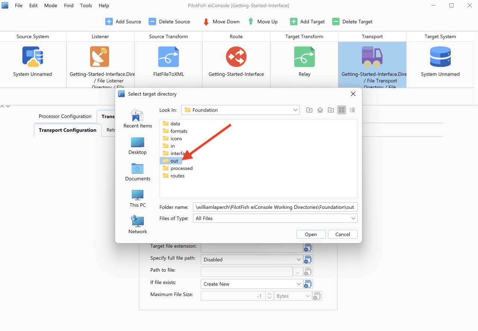Click config icon beside Specify full file path
The height and width of the screenshot is (331, 478).
tap(308, 260)
